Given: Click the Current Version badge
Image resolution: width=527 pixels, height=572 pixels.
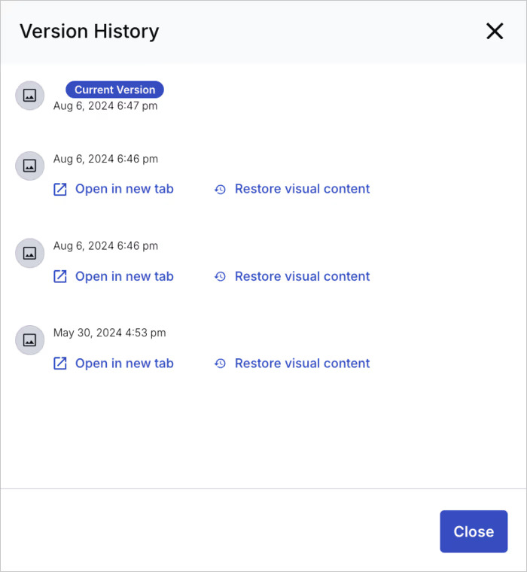Looking at the screenshot, I should (114, 90).
